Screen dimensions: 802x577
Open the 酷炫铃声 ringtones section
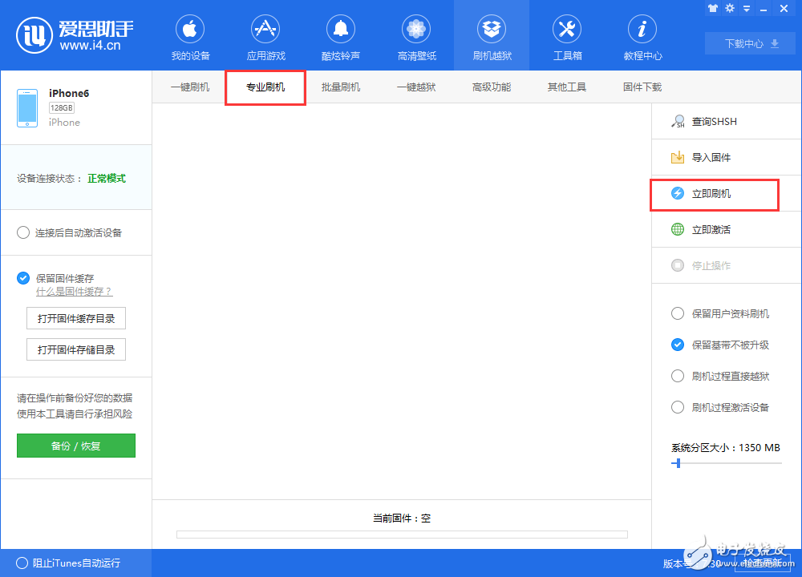341,36
